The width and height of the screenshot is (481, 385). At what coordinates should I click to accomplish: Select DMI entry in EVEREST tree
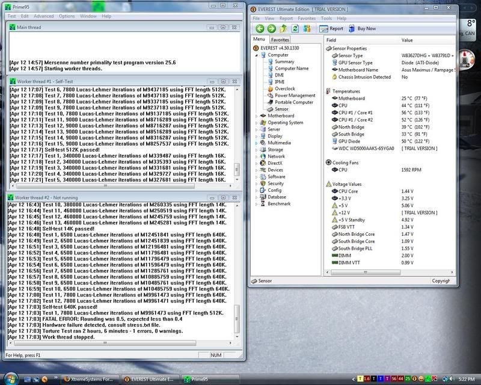pos(279,75)
